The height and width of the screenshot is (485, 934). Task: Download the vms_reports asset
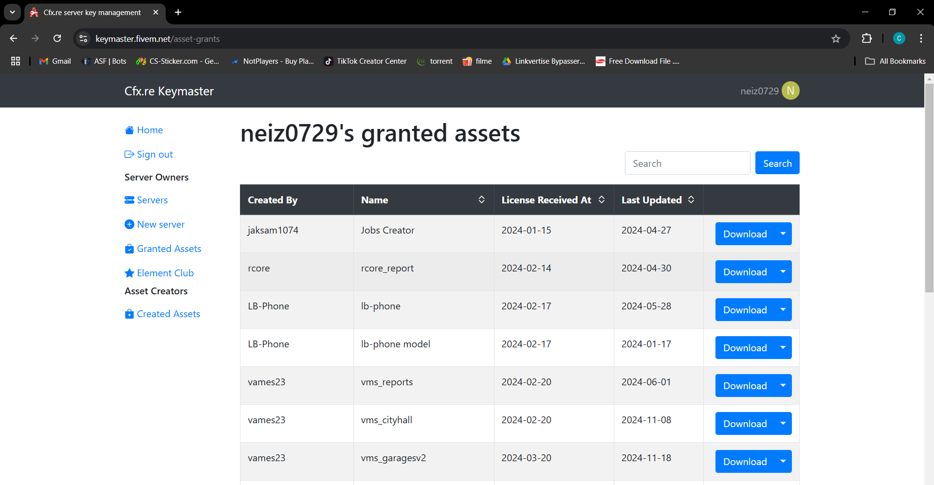pyautogui.click(x=745, y=386)
